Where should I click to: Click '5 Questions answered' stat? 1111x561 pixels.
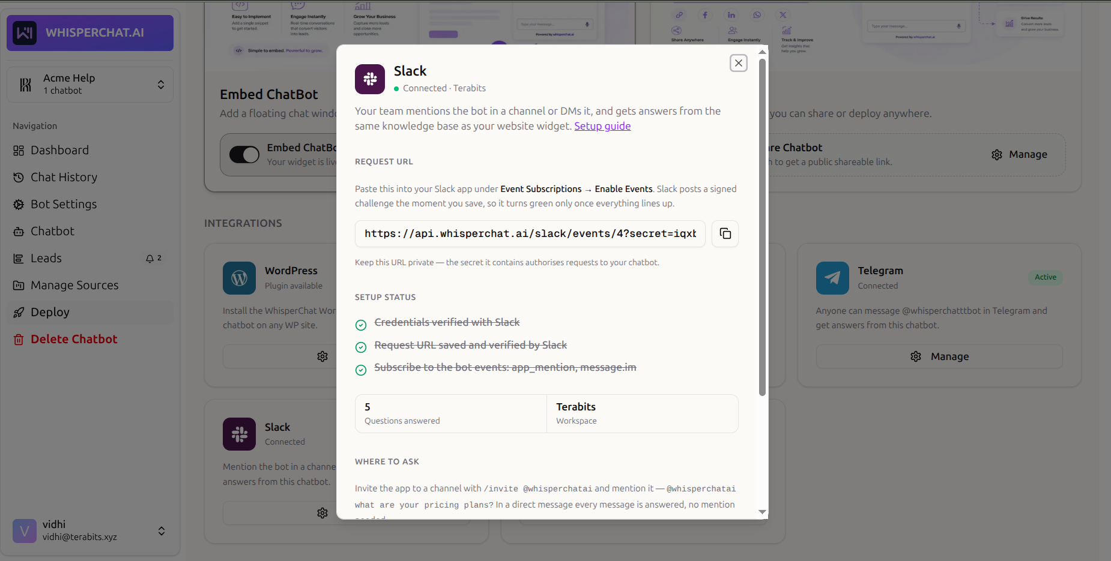[x=451, y=413]
